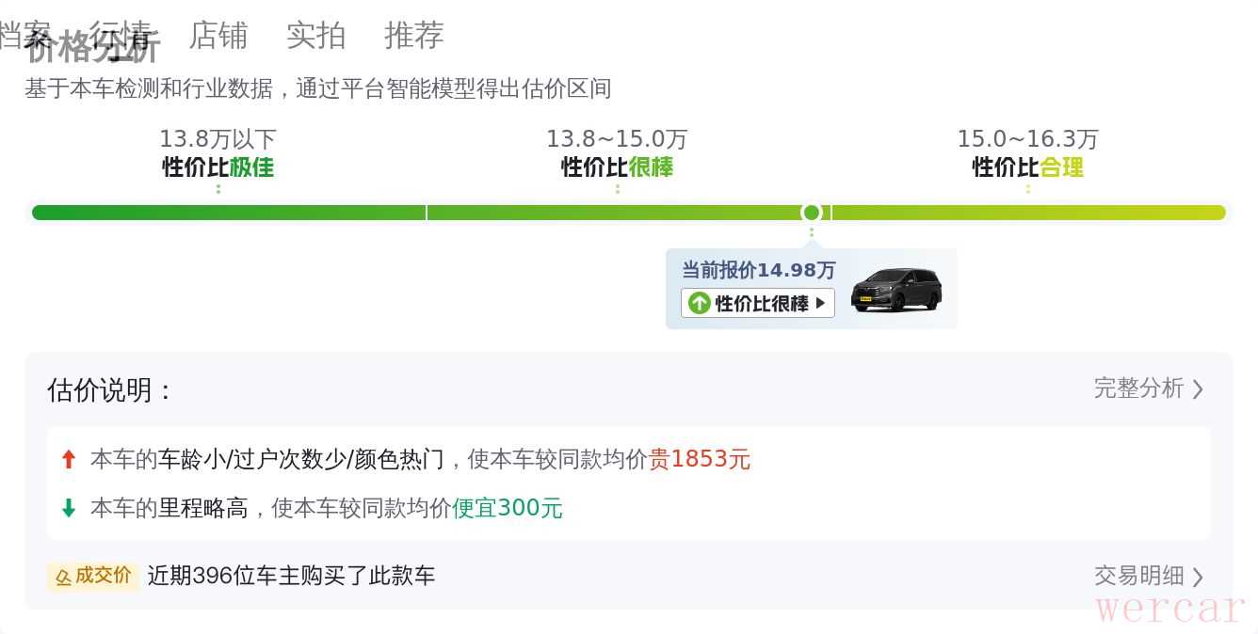Open the 性价比很棒 button
The width and height of the screenshot is (1258, 634).
[x=758, y=303]
